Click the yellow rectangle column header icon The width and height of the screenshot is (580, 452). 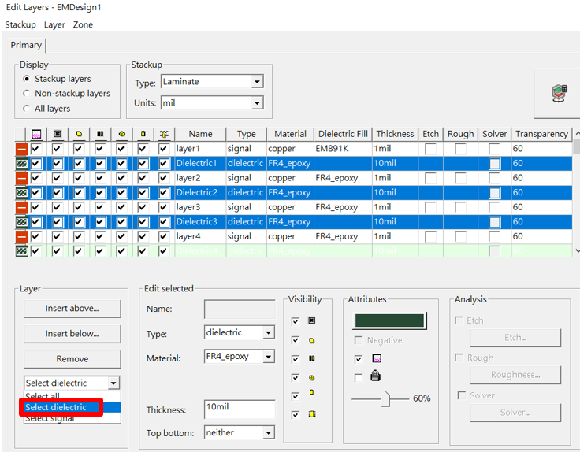[143, 134]
